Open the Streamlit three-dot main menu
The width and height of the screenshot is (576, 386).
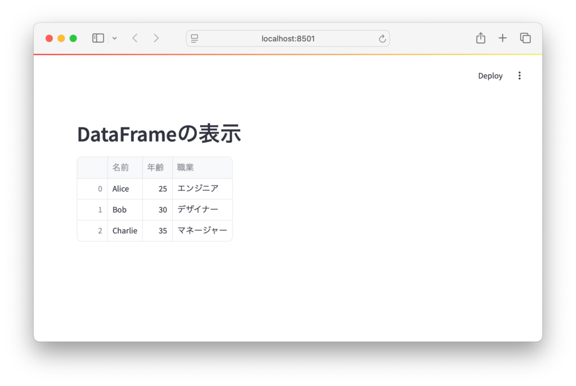[x=519, y=76]
